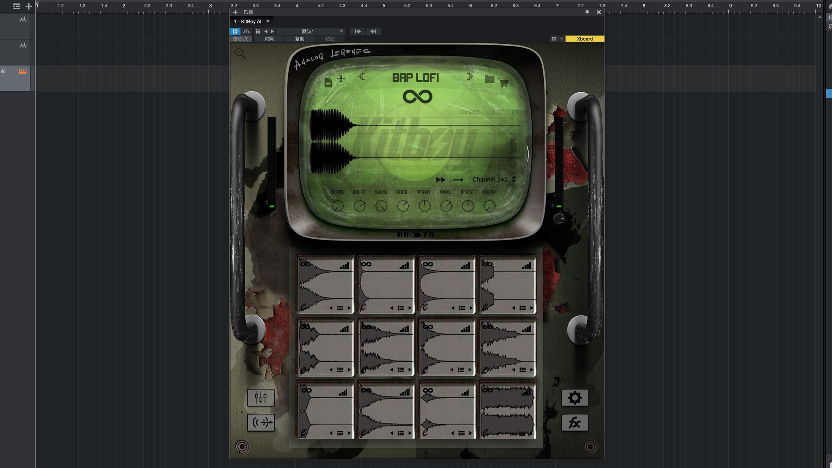The image size is (832, 468).
Task: Select next preset with right triangle
Action: [x=272, y=31]
